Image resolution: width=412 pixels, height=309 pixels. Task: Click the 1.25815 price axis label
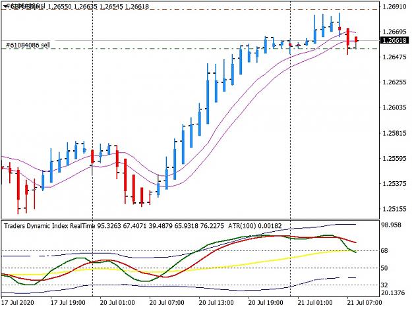395,133
